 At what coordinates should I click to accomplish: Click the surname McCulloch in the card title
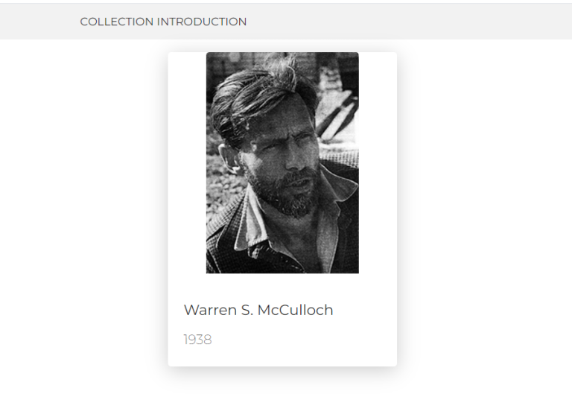(x=297, y=310)
